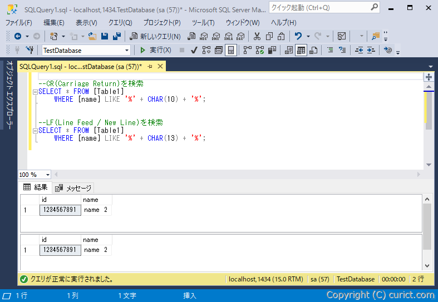Click the Paste icon

point(281,36)
